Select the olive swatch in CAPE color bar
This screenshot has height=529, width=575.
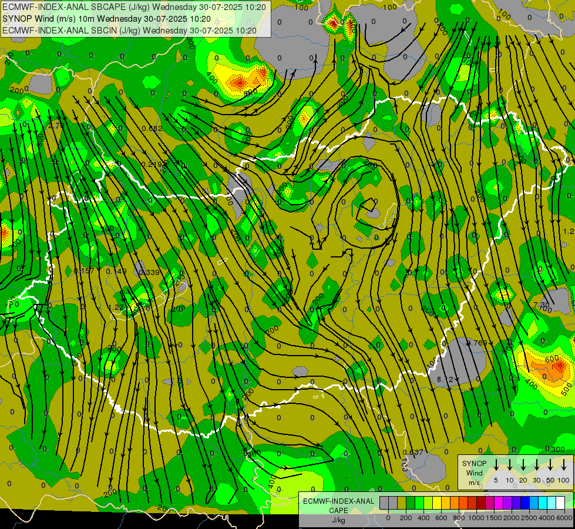click(402, 503)
